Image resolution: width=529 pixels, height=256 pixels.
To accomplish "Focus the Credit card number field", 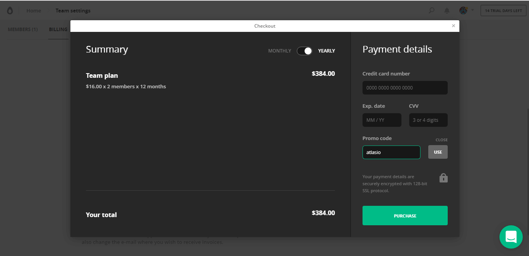I will click(405, 88).
